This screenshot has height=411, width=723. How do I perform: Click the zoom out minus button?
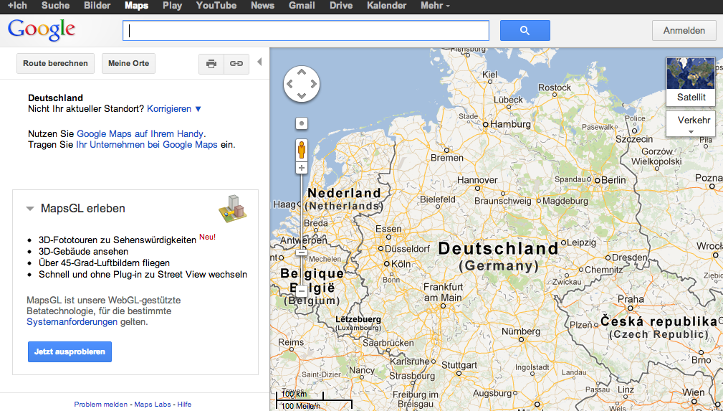pyautogui.click(x=302, y=252)
